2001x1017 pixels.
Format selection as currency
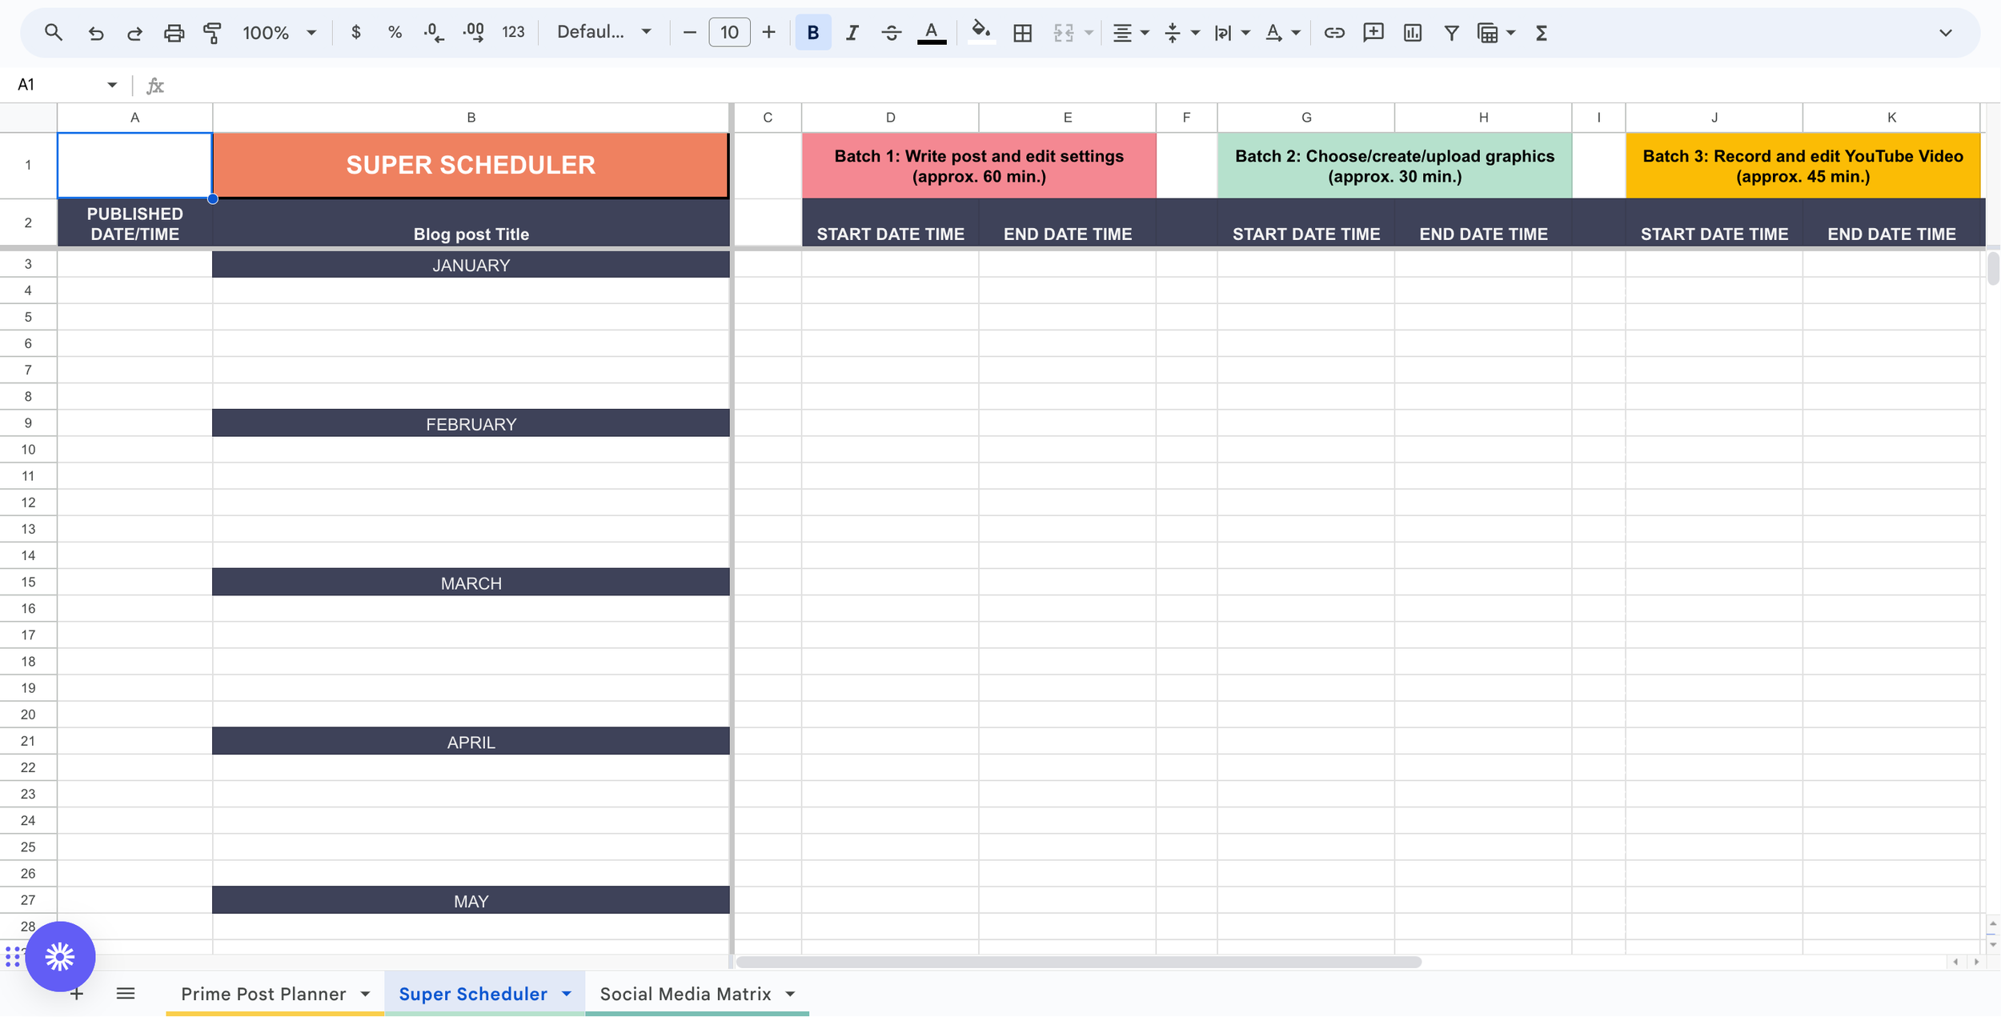[355, 32]
